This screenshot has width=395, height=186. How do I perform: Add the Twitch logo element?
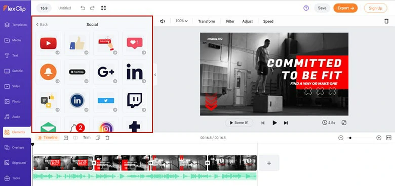[135, 100]
